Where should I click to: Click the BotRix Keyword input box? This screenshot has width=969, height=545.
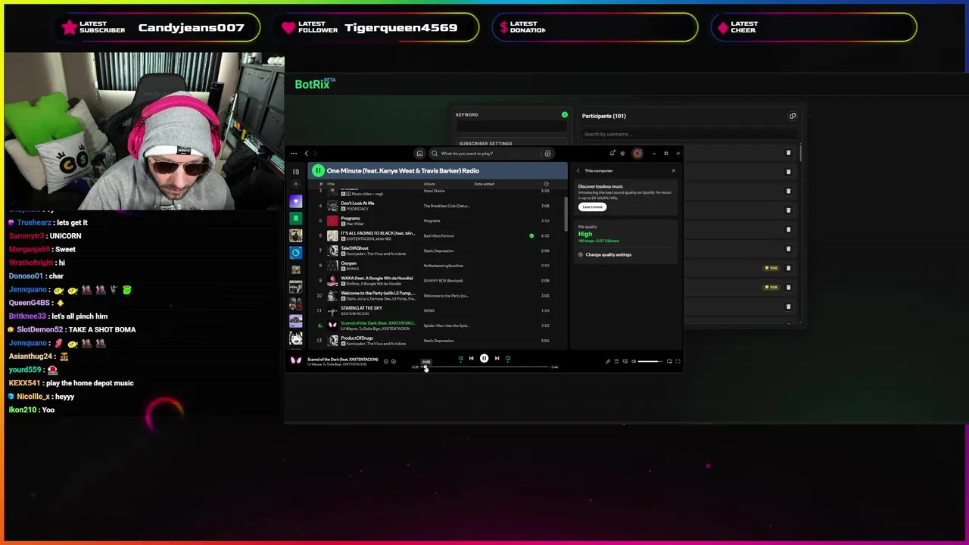512,127
